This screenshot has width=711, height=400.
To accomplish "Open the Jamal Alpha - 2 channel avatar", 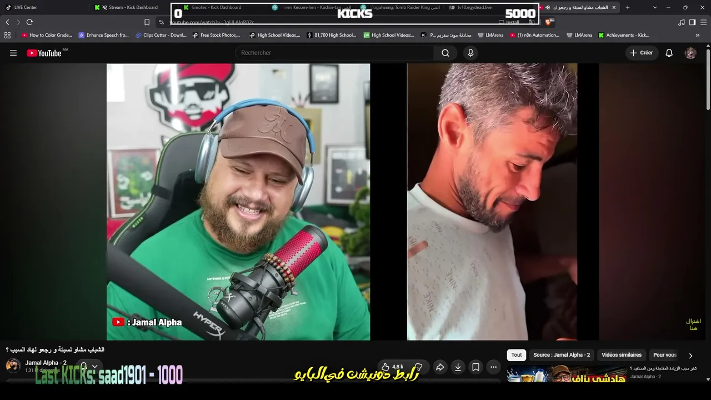I will [13, 366].
